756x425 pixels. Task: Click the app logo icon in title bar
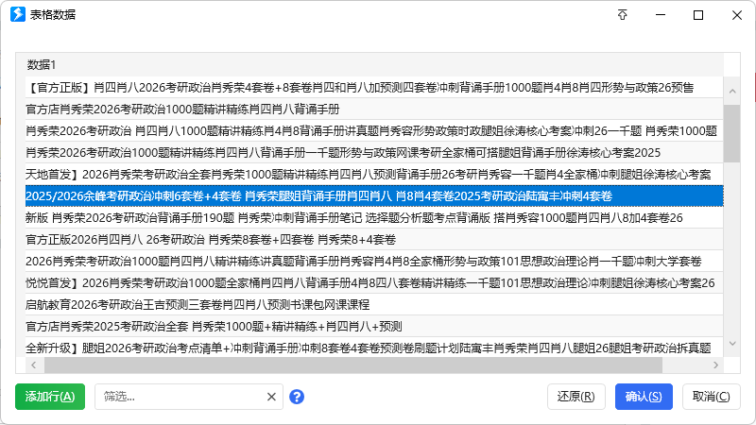click(x=18, y=14)
